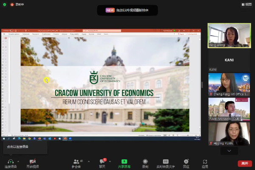Open the Widok ribbon tab
The width and height of the screenshot is (255, 170).
tap(99, 34)
